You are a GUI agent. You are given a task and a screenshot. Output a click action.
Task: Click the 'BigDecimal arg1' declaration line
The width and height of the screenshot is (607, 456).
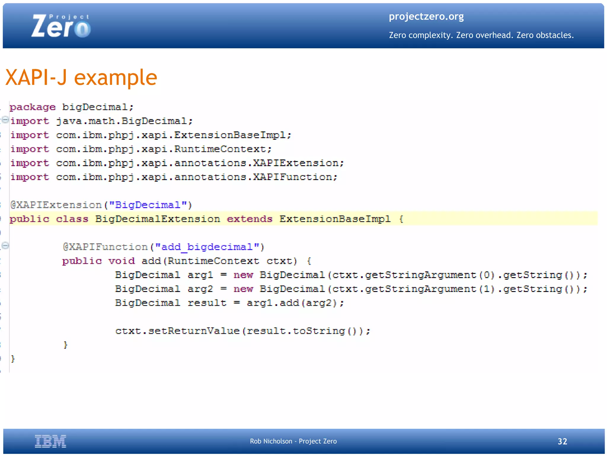click(351, 275)
